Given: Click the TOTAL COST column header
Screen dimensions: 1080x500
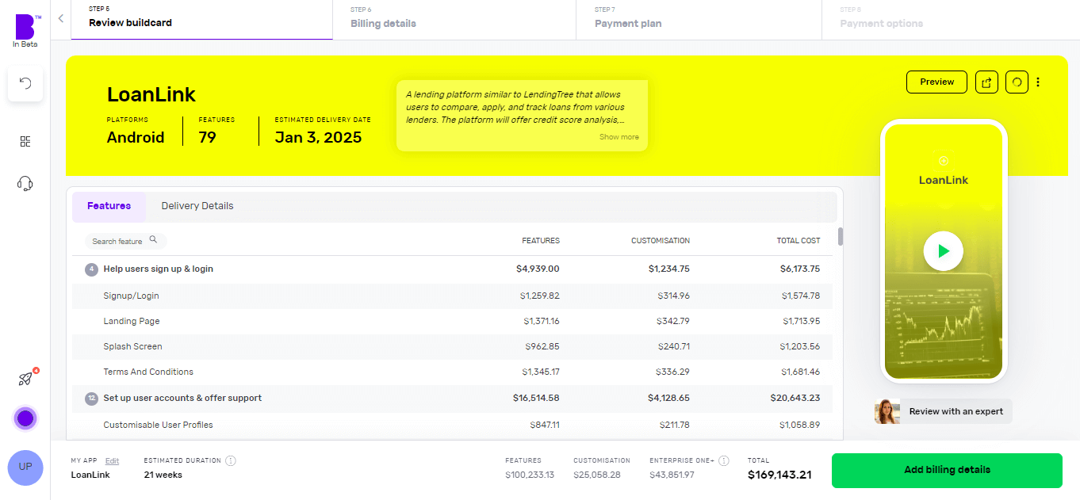Looking at the screenshot, I should [x=799, y=241].
